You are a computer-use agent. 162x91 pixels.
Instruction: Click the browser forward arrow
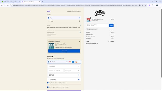(x=5, y=5)
